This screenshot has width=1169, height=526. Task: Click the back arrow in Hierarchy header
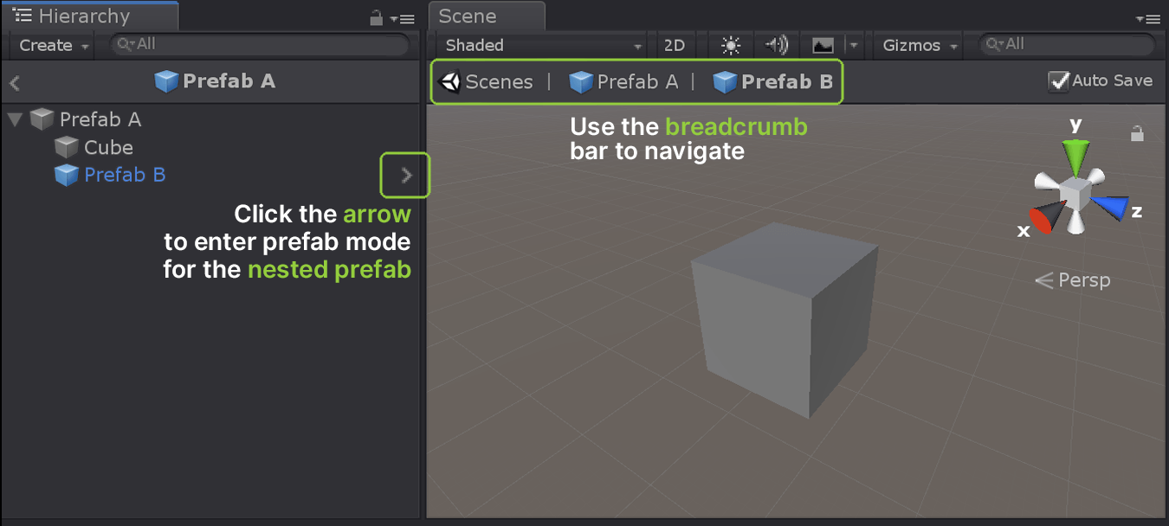15,83
